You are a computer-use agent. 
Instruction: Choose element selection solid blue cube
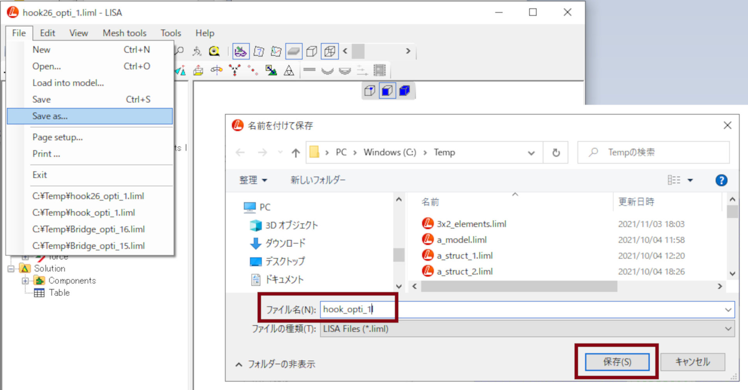(405, 91)
